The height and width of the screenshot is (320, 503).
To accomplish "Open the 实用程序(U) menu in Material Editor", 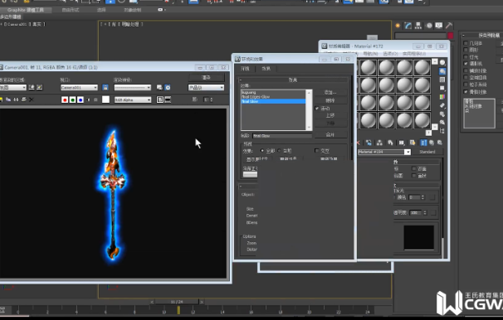I will click(414, 54).
